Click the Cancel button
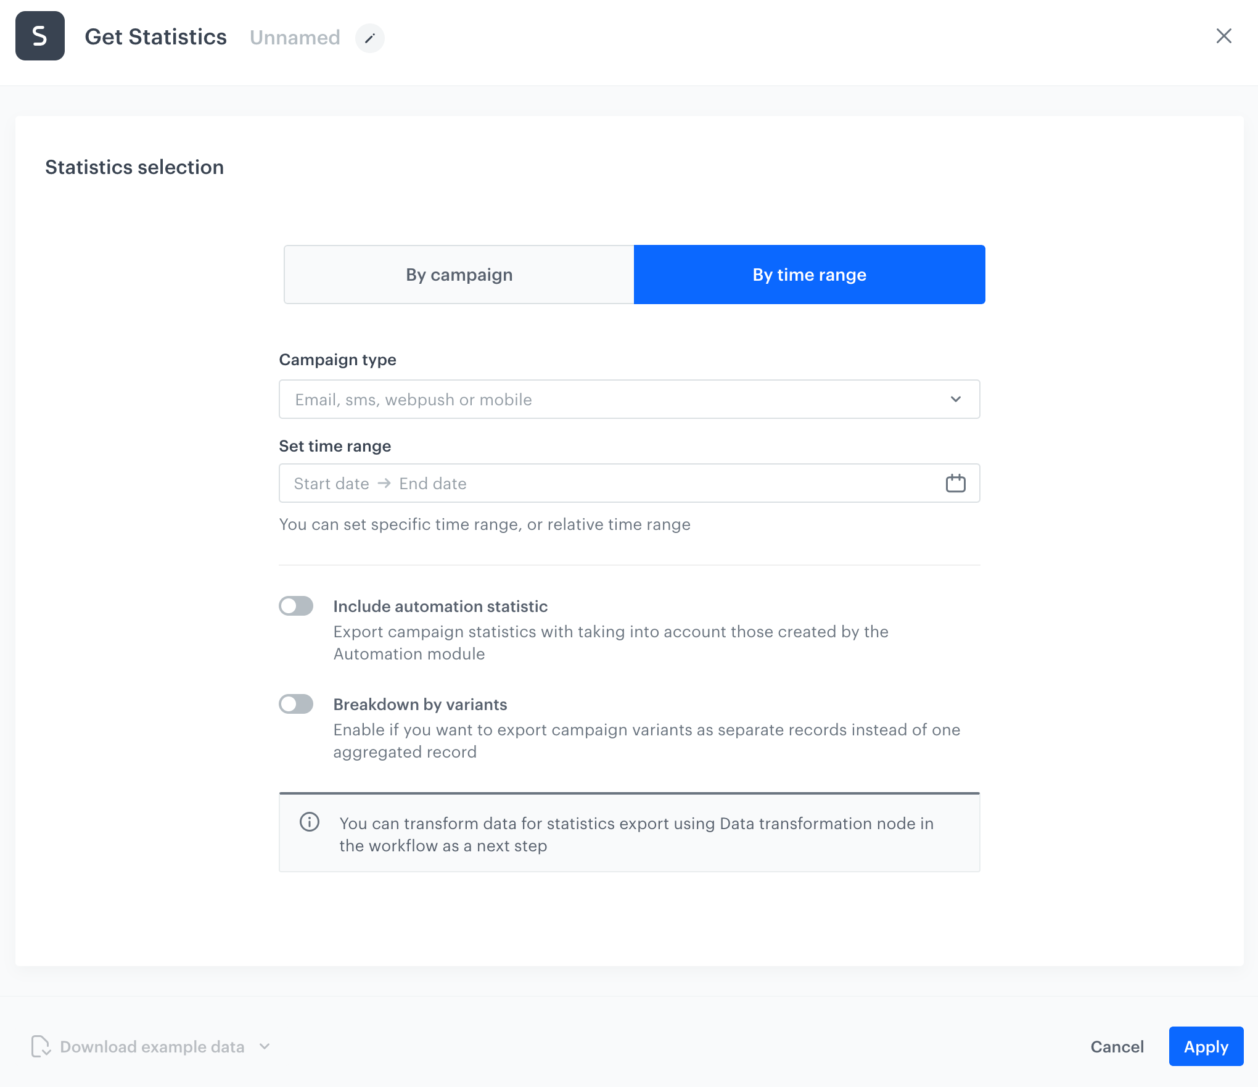This screenshot has height=1087, width=1258. coord(1117,1046)
